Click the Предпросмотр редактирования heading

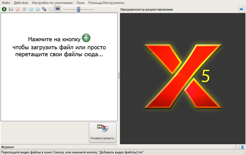pyautogui.click(x=146, y=9)
